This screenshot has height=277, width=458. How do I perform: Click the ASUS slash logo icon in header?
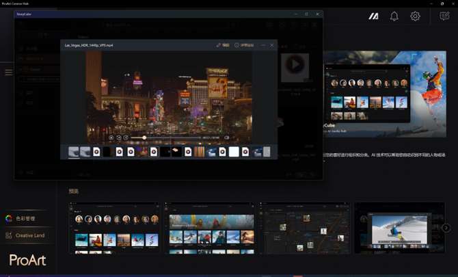tap(373, 16)
